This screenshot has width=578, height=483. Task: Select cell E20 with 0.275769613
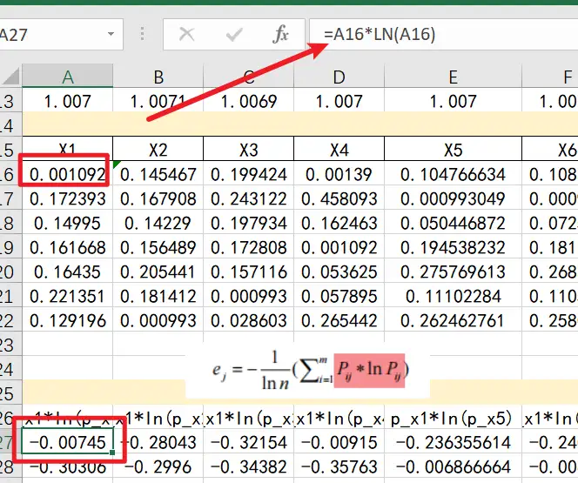pos(453,272)
